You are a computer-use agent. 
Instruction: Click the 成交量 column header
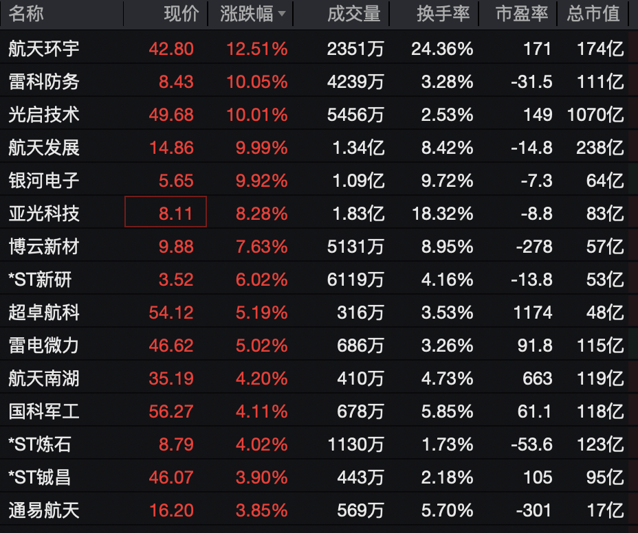point(353,14)
